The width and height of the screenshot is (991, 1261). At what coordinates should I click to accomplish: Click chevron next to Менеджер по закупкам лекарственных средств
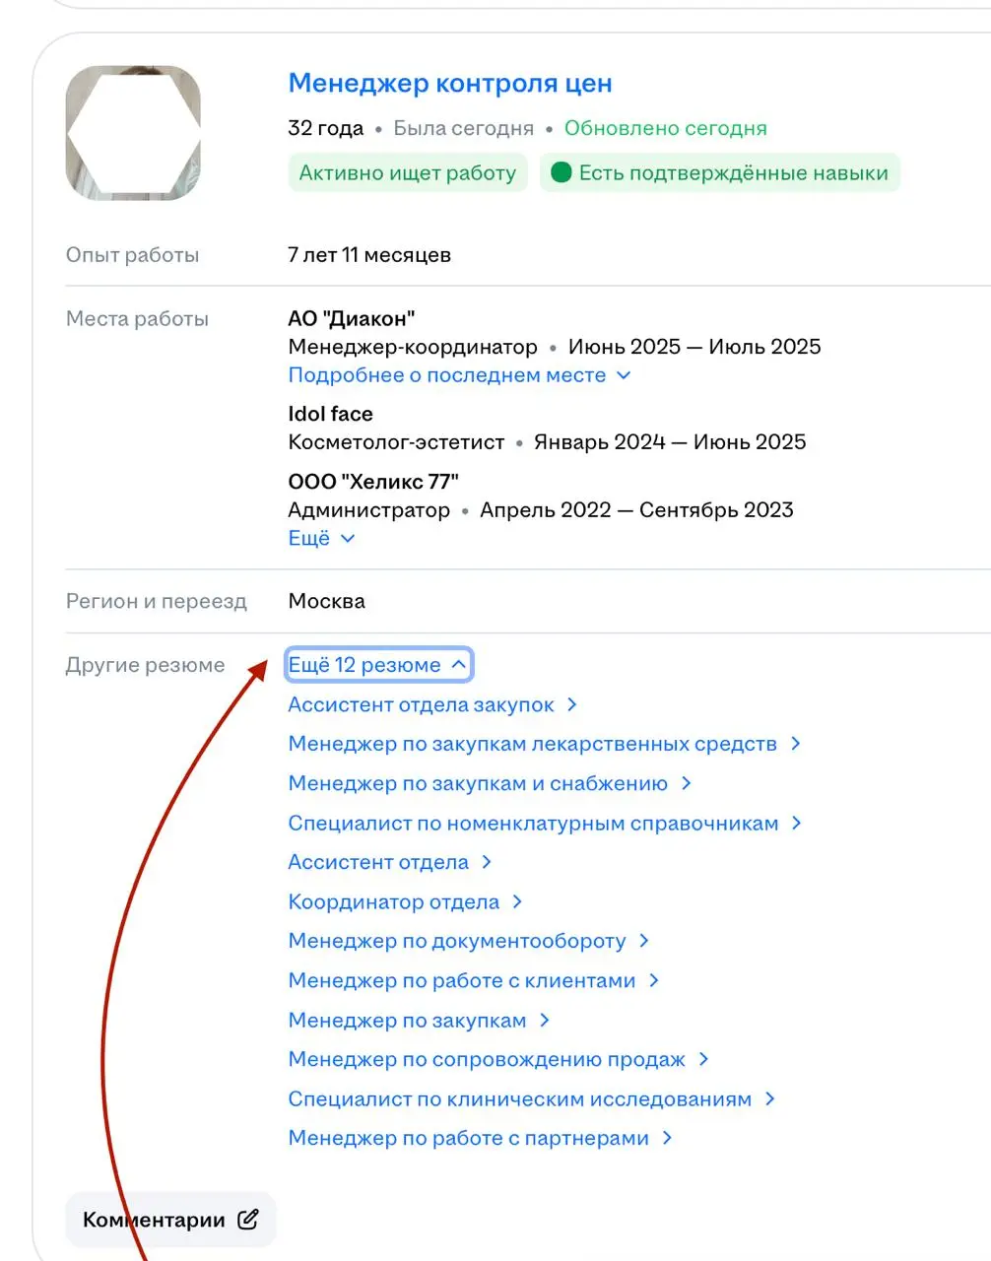796,744
